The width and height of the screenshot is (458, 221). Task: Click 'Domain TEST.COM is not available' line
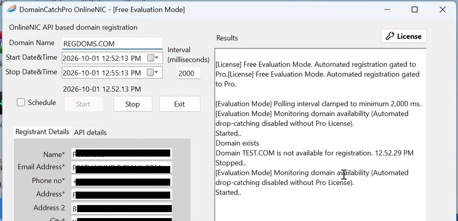(314, 153)
